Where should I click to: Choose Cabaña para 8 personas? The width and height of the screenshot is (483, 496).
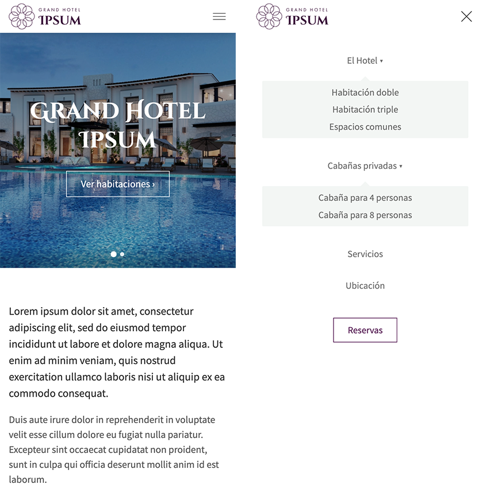coord(365,215)
